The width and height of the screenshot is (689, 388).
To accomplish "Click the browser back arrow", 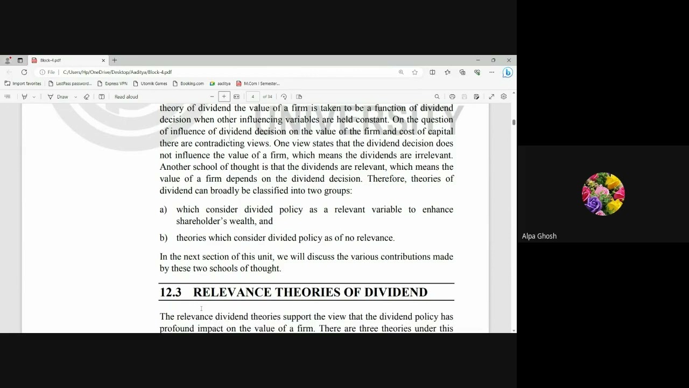I will click(9, 72).
